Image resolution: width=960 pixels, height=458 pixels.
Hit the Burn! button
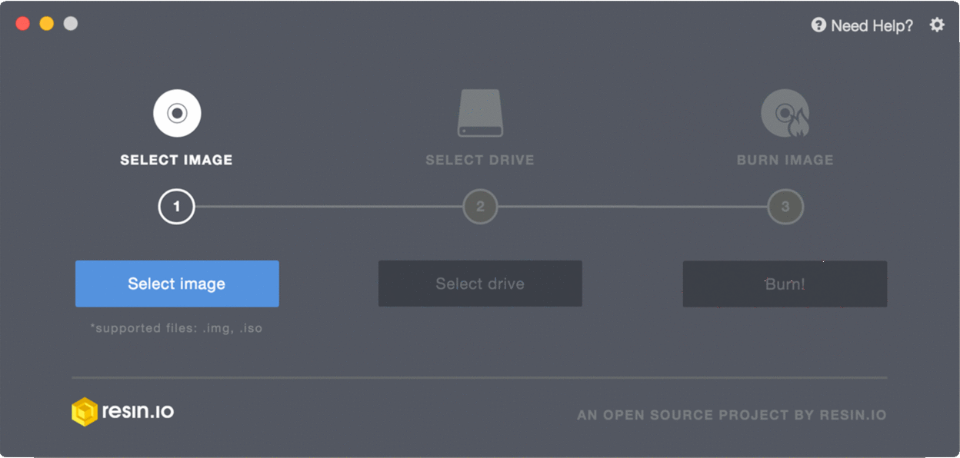pos(785,284)
